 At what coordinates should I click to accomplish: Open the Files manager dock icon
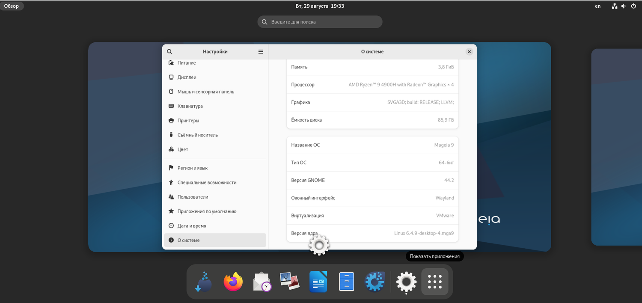point(347,282)
